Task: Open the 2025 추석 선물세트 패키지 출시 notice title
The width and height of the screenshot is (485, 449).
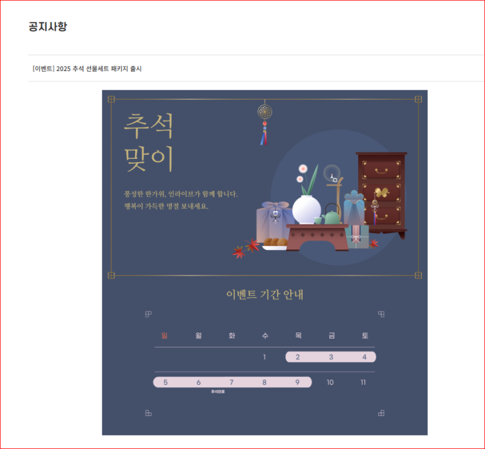Action: pyautogui.click(x=87, y=69)
